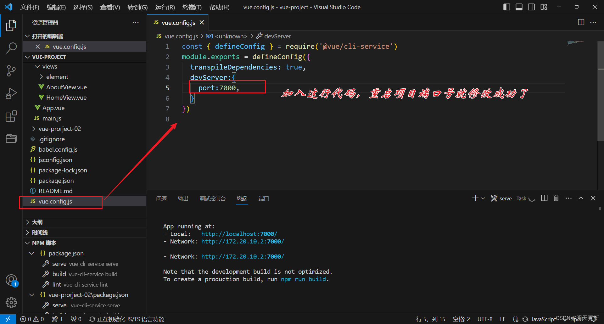604x324 pixels.
Task: Open the Project Manager folder icon
Action: click(11, 138)
